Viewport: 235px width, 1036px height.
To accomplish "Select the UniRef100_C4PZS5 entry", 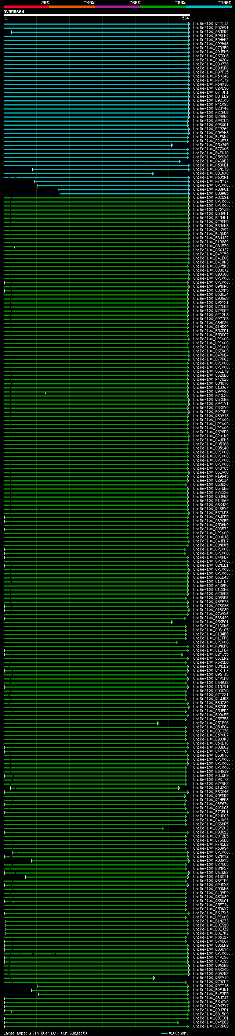I will (210, 962).
